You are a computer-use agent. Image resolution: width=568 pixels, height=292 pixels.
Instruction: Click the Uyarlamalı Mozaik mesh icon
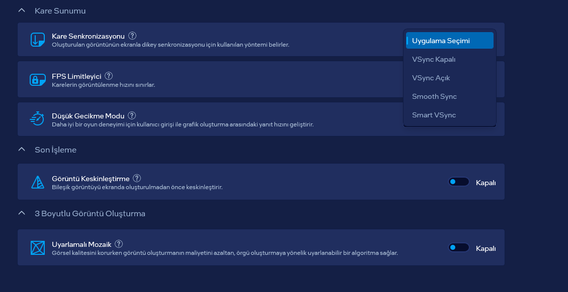(38, 248)
